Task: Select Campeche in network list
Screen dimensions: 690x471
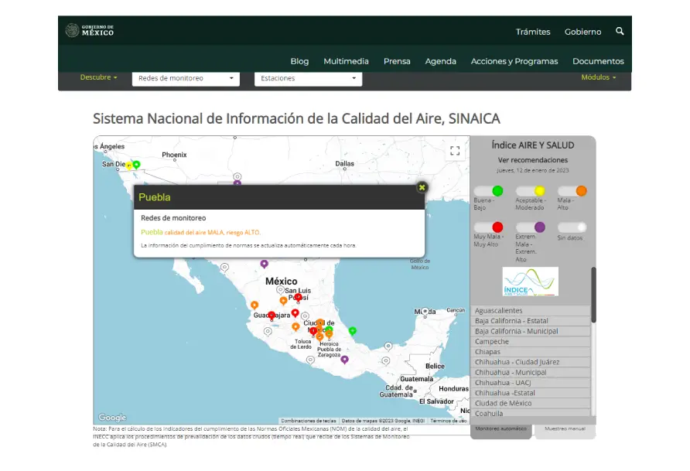Action: click(x=531, y=341)
